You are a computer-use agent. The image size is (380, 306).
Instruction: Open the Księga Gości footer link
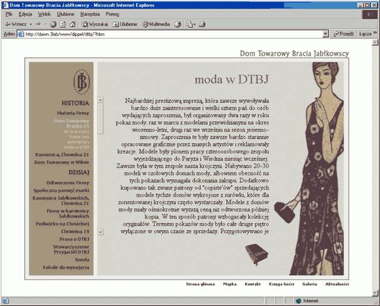(281, 284)
